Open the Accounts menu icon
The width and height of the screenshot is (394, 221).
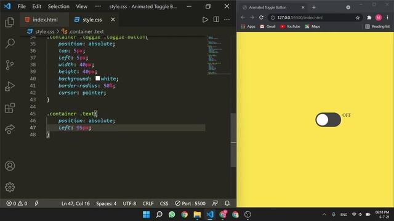tap(10, 166)
